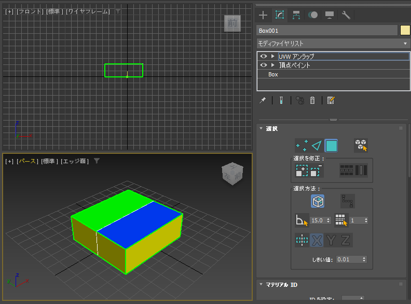Image resolution: width=411 pixels, height=304 pixels.
Task: Toggle Z mirror axis button
Action: (346, 240)
